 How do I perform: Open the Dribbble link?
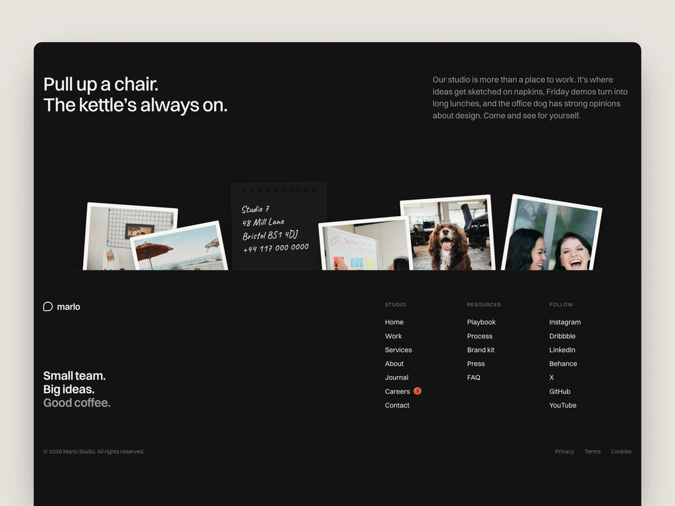(562, 336)
